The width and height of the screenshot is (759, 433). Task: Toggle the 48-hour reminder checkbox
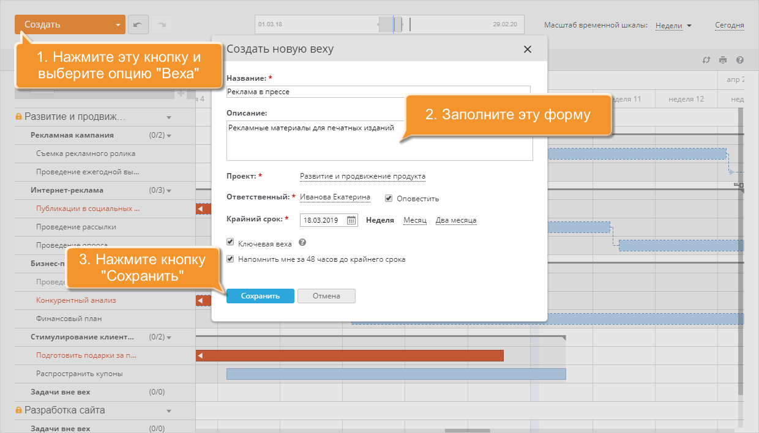point(230,259)
